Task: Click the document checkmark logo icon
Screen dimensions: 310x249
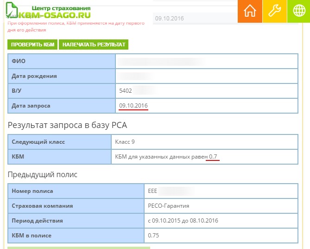Action: point(12,10)
